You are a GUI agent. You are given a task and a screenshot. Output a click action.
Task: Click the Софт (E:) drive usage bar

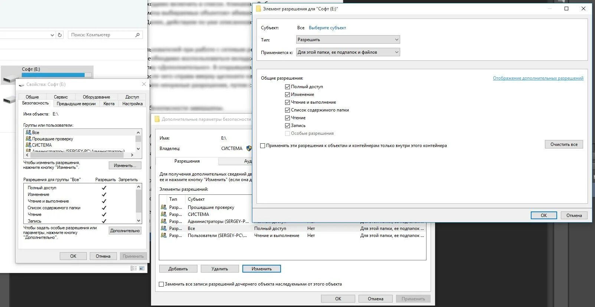point(56,75)
